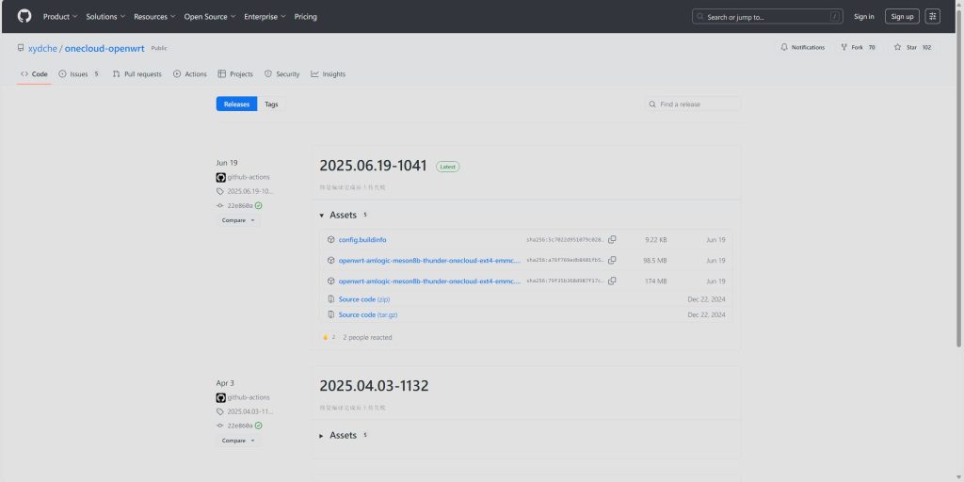964x482 pixels.
Task: Open Compare dropdown for Apr 3 release
Action: 238,441
